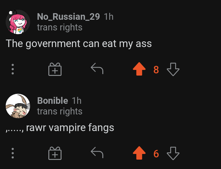Screen dimensions: 221x169
Task: Toggle upvote on No_Russian_29's comment
Action: 139,69
